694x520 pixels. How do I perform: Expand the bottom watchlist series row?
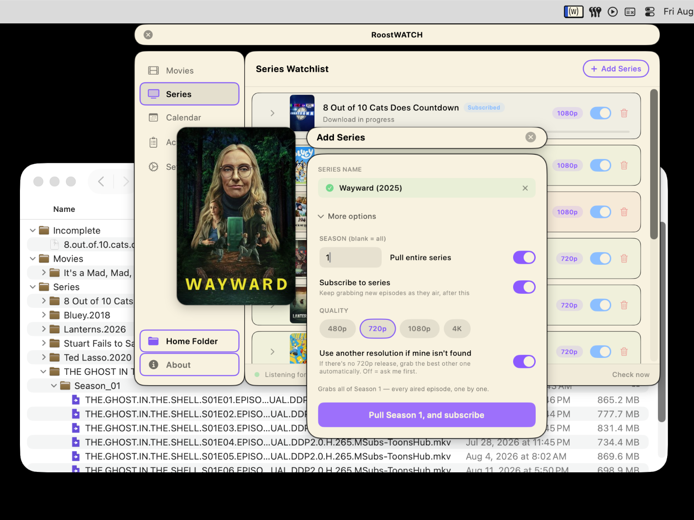tap(272, 352)
